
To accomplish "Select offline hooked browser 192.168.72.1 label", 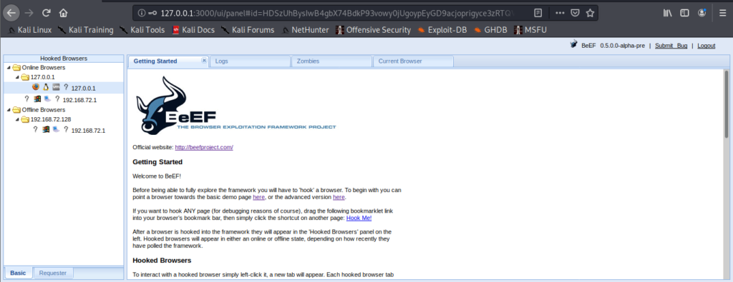I will 88,131.
